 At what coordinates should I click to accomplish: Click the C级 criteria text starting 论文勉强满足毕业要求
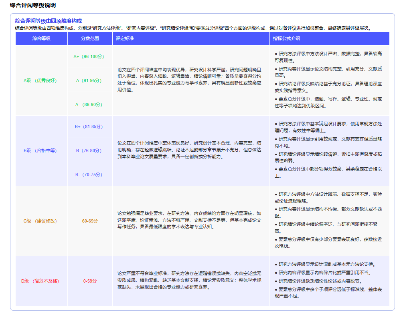pyautogui.click(x=189, y=220)
